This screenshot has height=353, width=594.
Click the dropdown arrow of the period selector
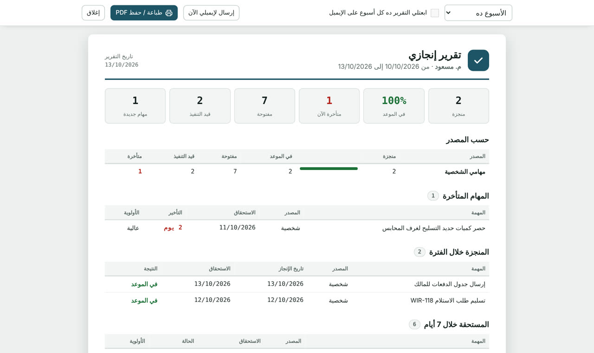(x=448, y=13)
